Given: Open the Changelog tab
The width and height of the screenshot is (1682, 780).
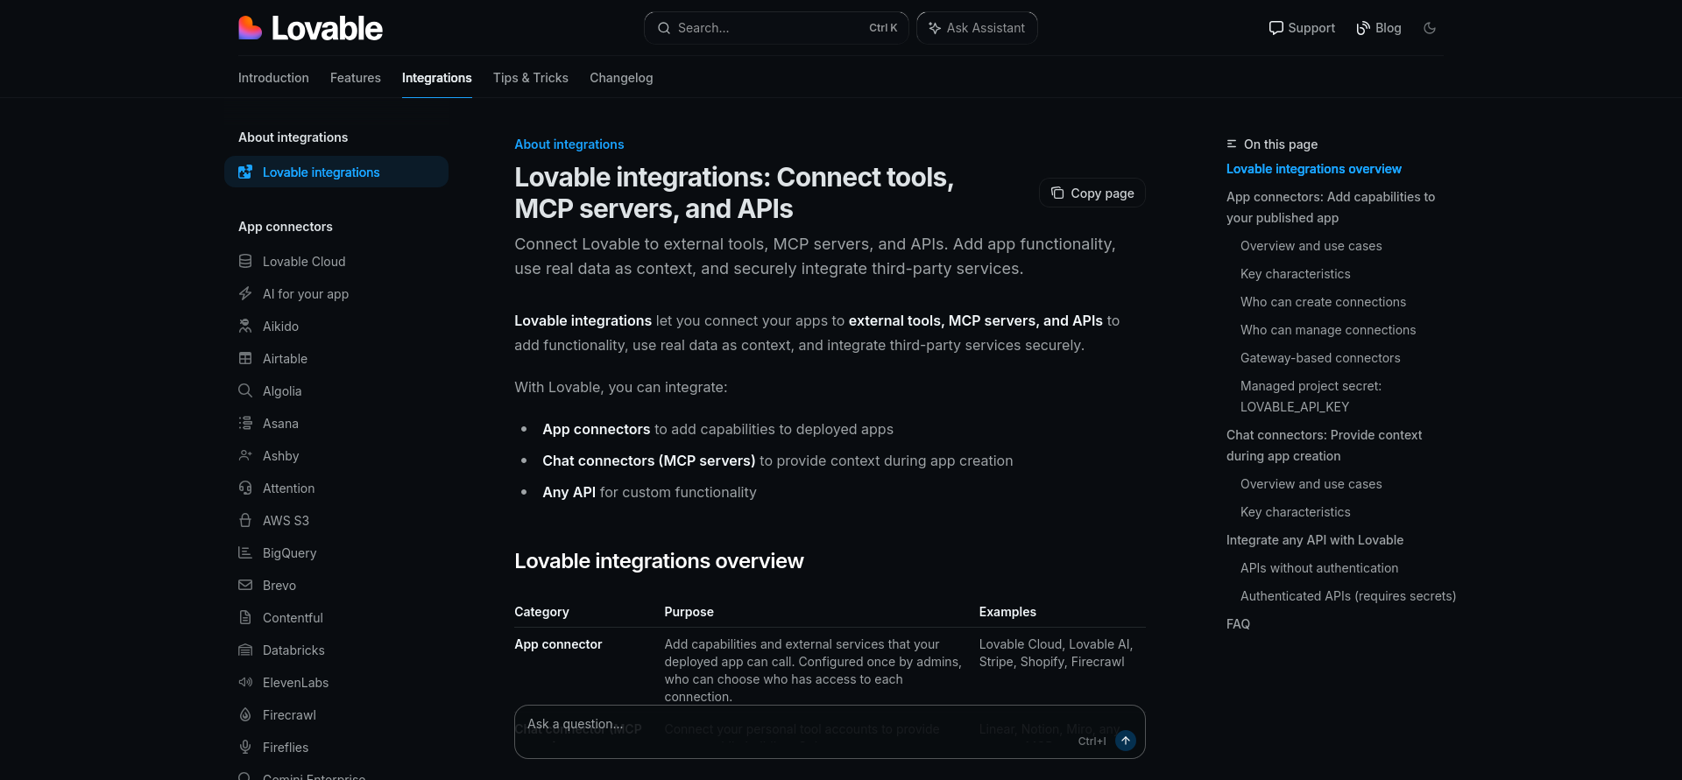Looking at the screenshot, I should point(621,78).
